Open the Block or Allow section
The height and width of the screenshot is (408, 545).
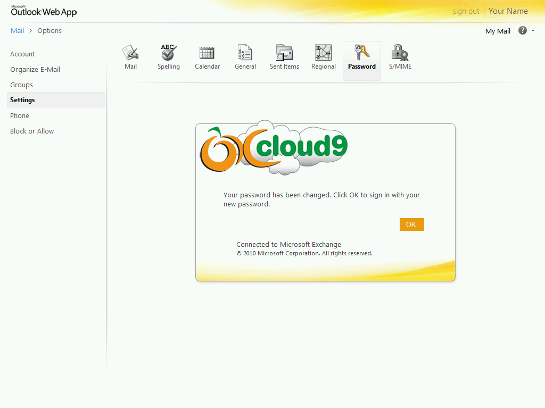[x=32, y=131]
